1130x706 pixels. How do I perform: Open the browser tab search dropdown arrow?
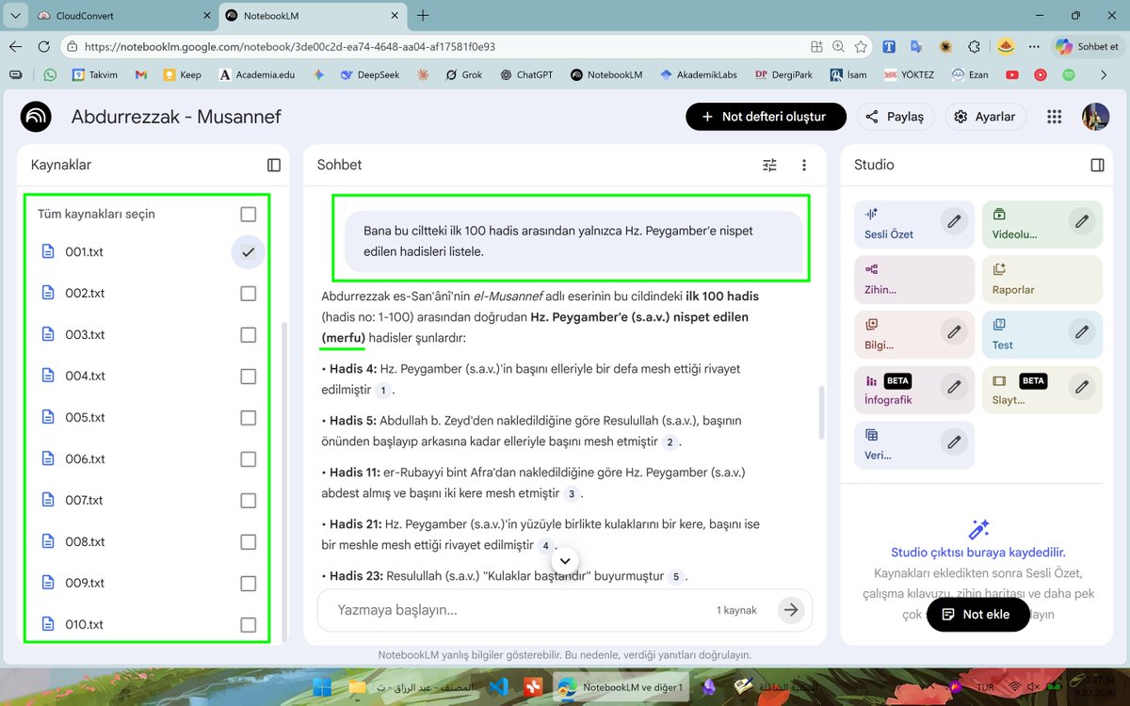15,15
